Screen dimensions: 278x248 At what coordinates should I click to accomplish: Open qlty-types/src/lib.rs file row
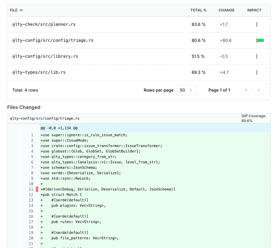click(x=139, y=72)
